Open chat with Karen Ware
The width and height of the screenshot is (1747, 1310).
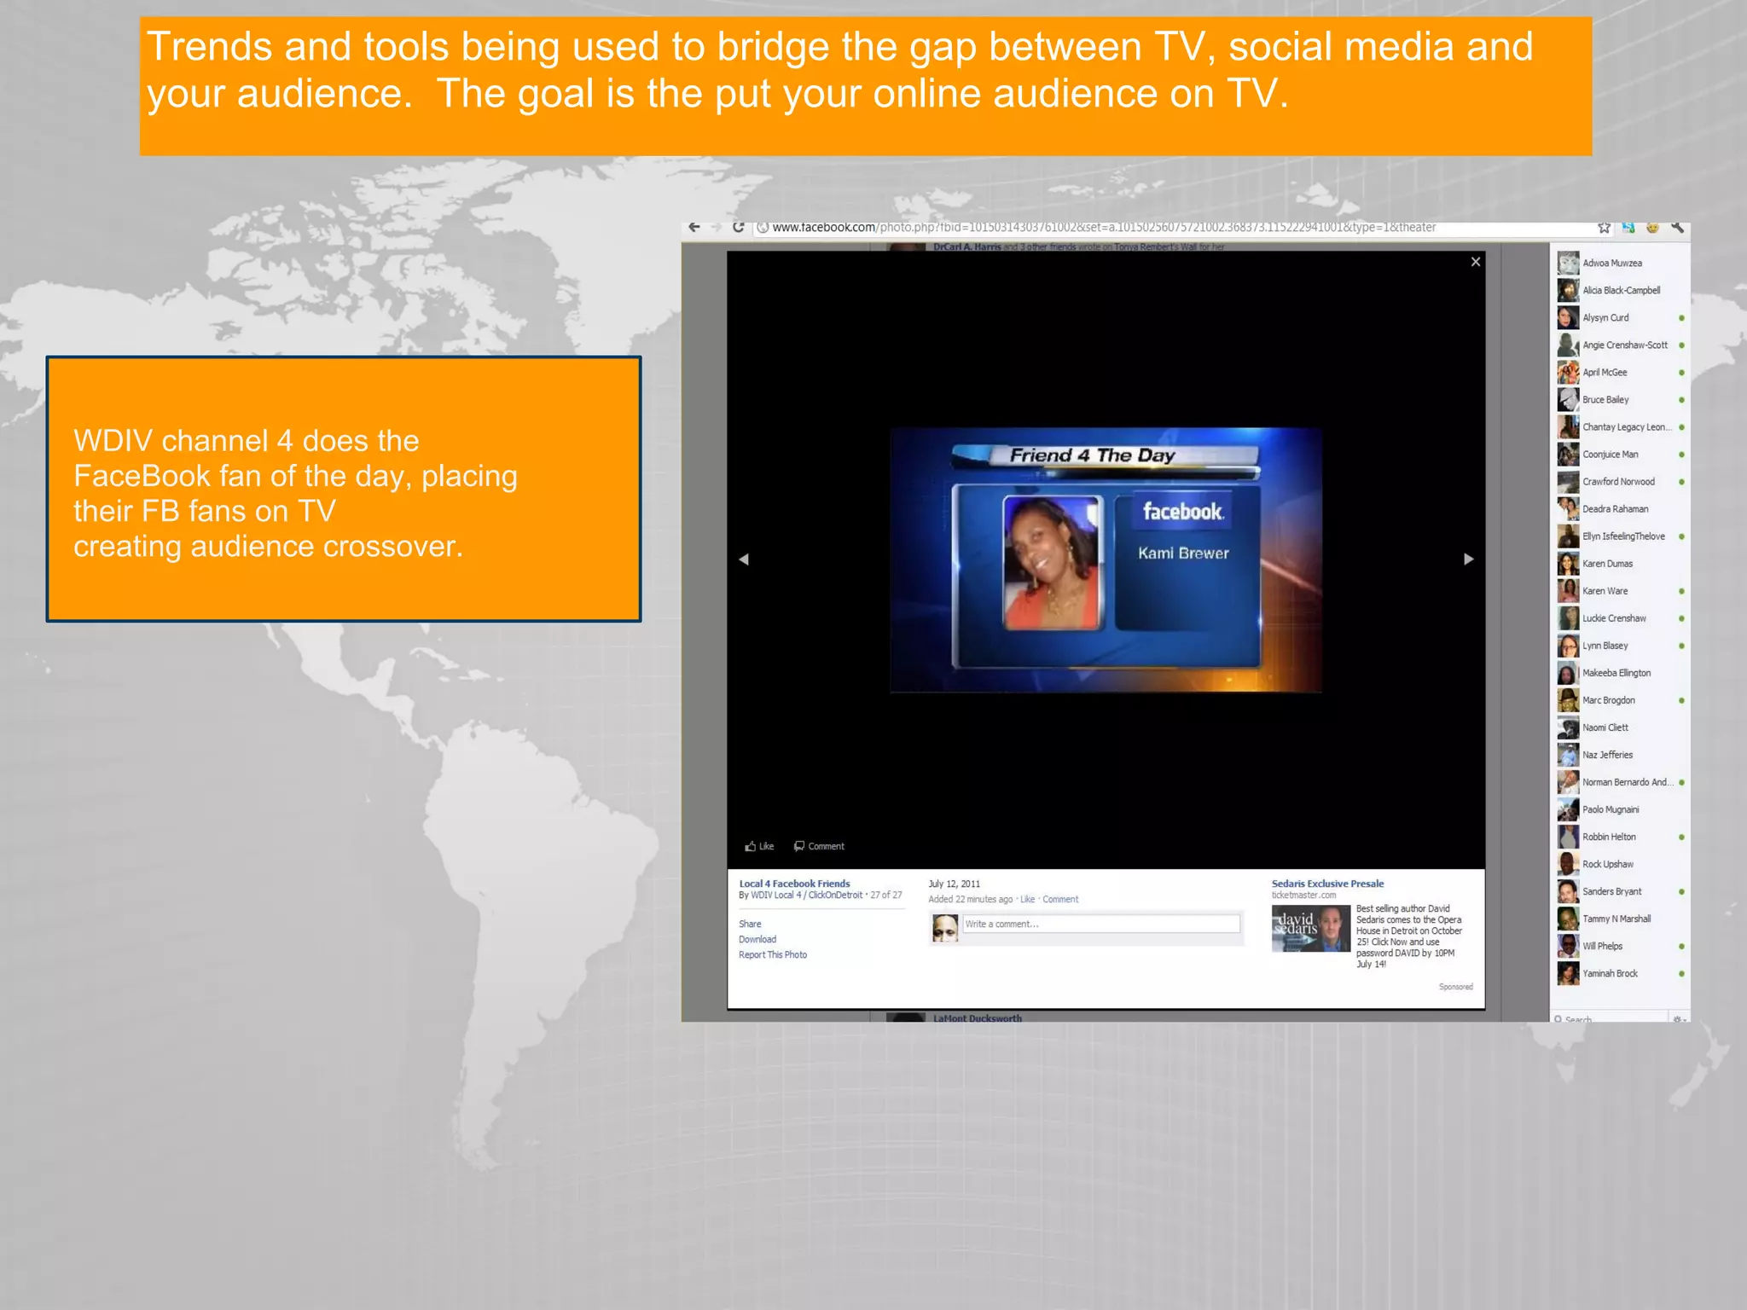[x=1619, y=591]
